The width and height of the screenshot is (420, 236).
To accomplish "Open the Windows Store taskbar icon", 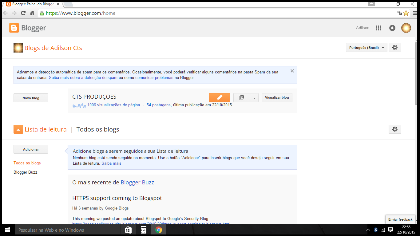I will point(128,230).
